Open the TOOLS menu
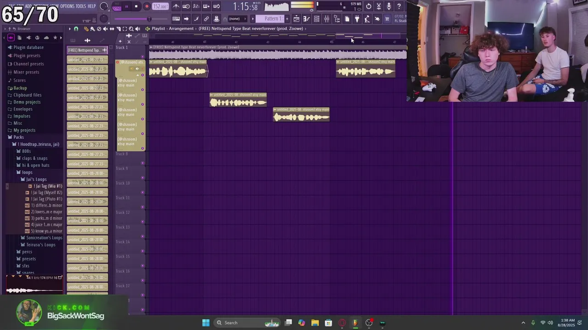 coord(81,6)
